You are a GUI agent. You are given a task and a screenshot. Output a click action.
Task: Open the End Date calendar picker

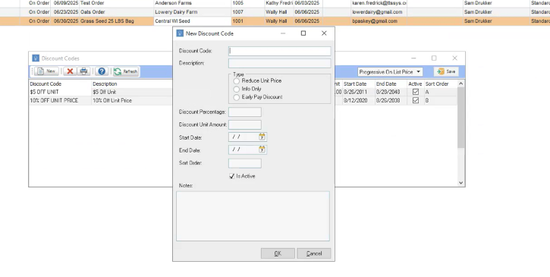click(262, 150)
